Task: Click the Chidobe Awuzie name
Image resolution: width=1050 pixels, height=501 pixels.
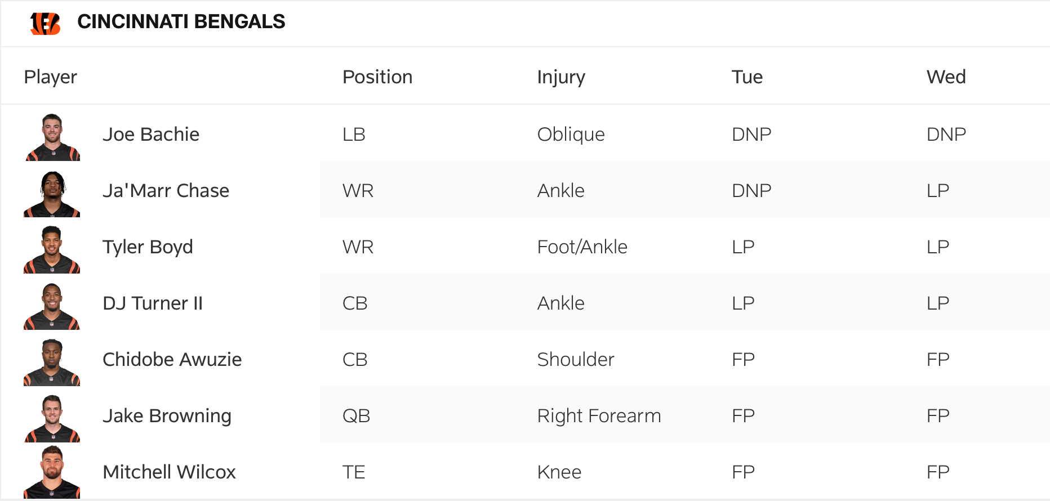Action: click(172, 360)
